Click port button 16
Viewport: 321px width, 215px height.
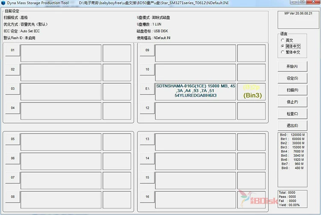click(x=147, y=197)
